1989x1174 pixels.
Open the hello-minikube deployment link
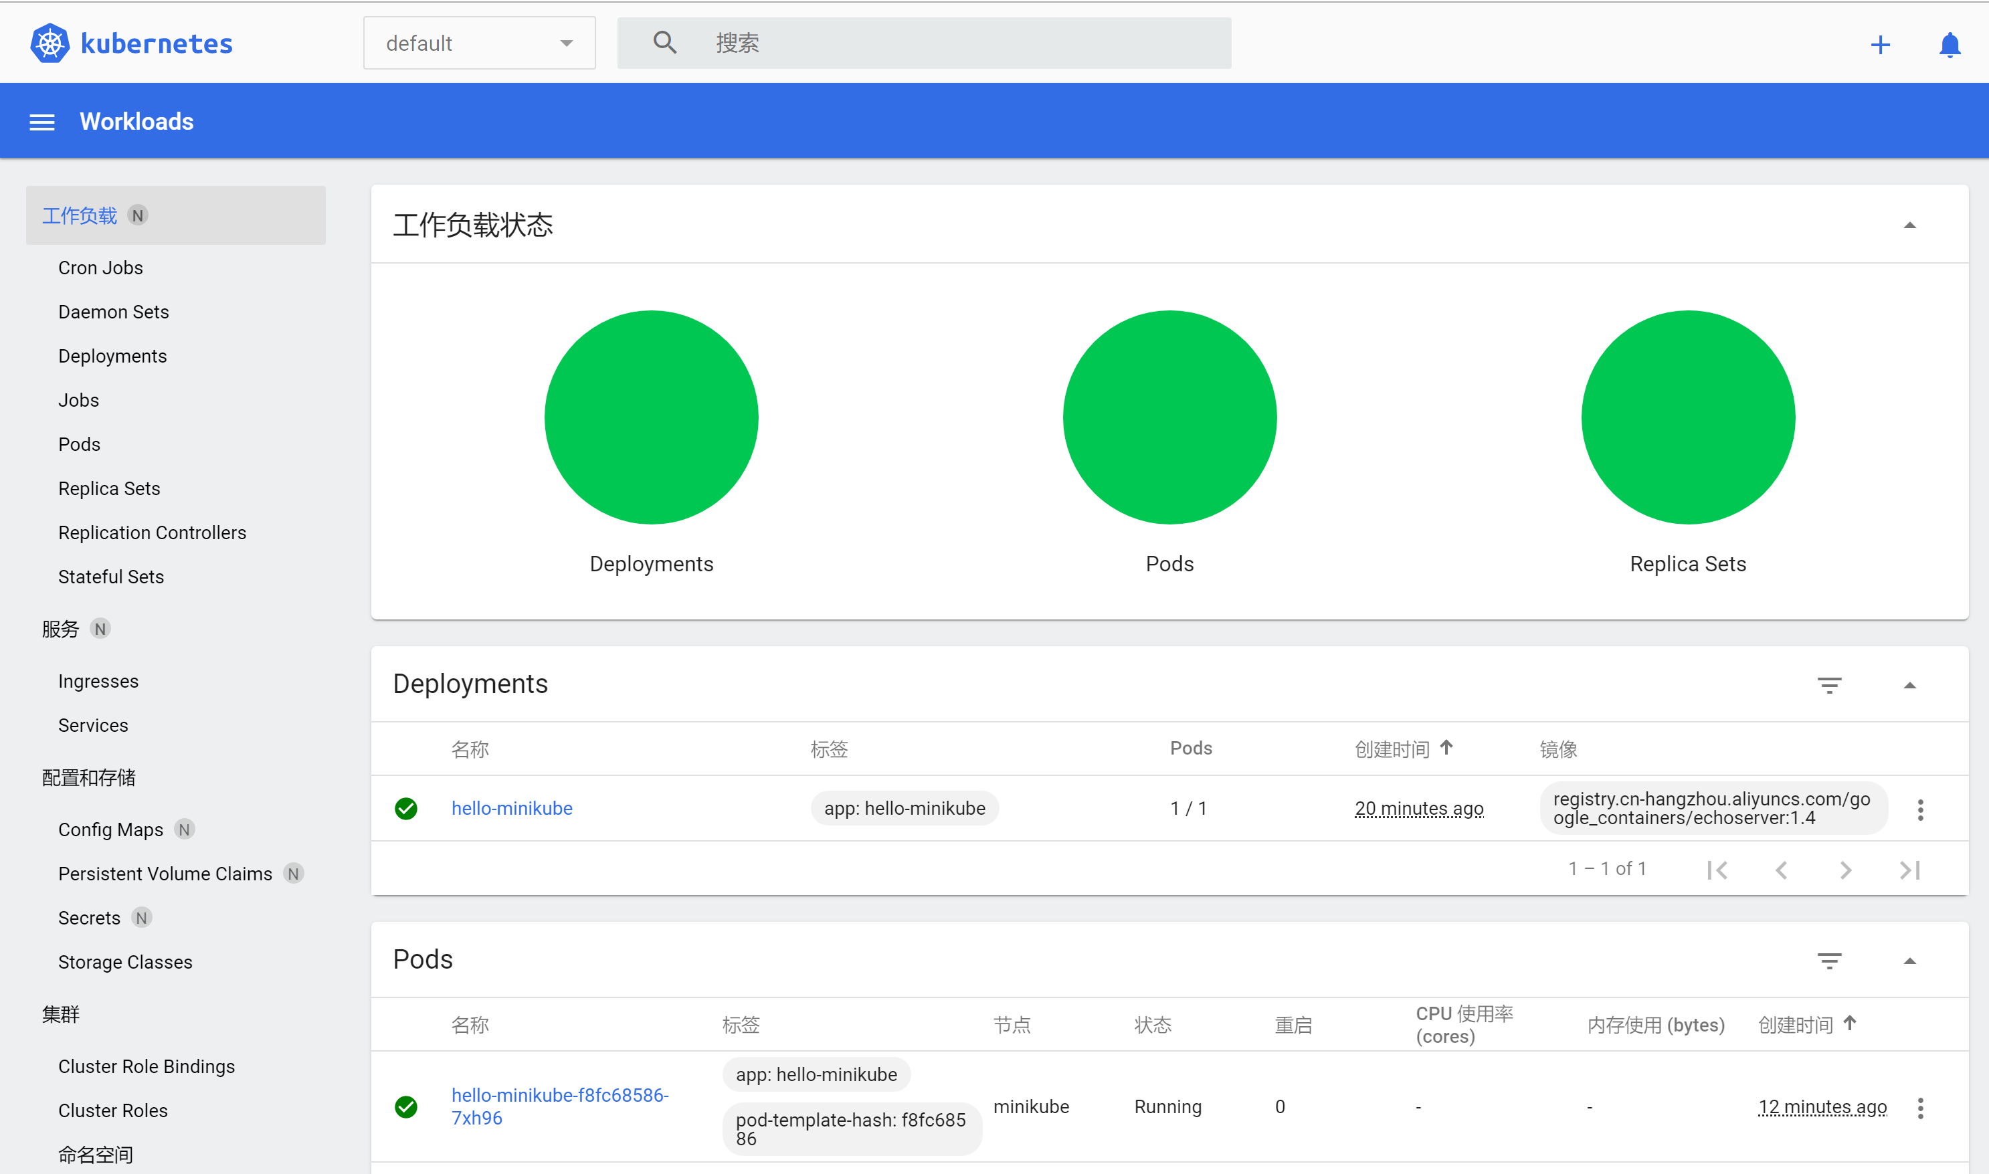(512, 807)
